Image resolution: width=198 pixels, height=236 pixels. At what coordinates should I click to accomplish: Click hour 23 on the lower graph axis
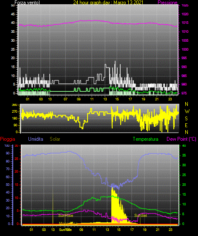(x=170, y=230)
